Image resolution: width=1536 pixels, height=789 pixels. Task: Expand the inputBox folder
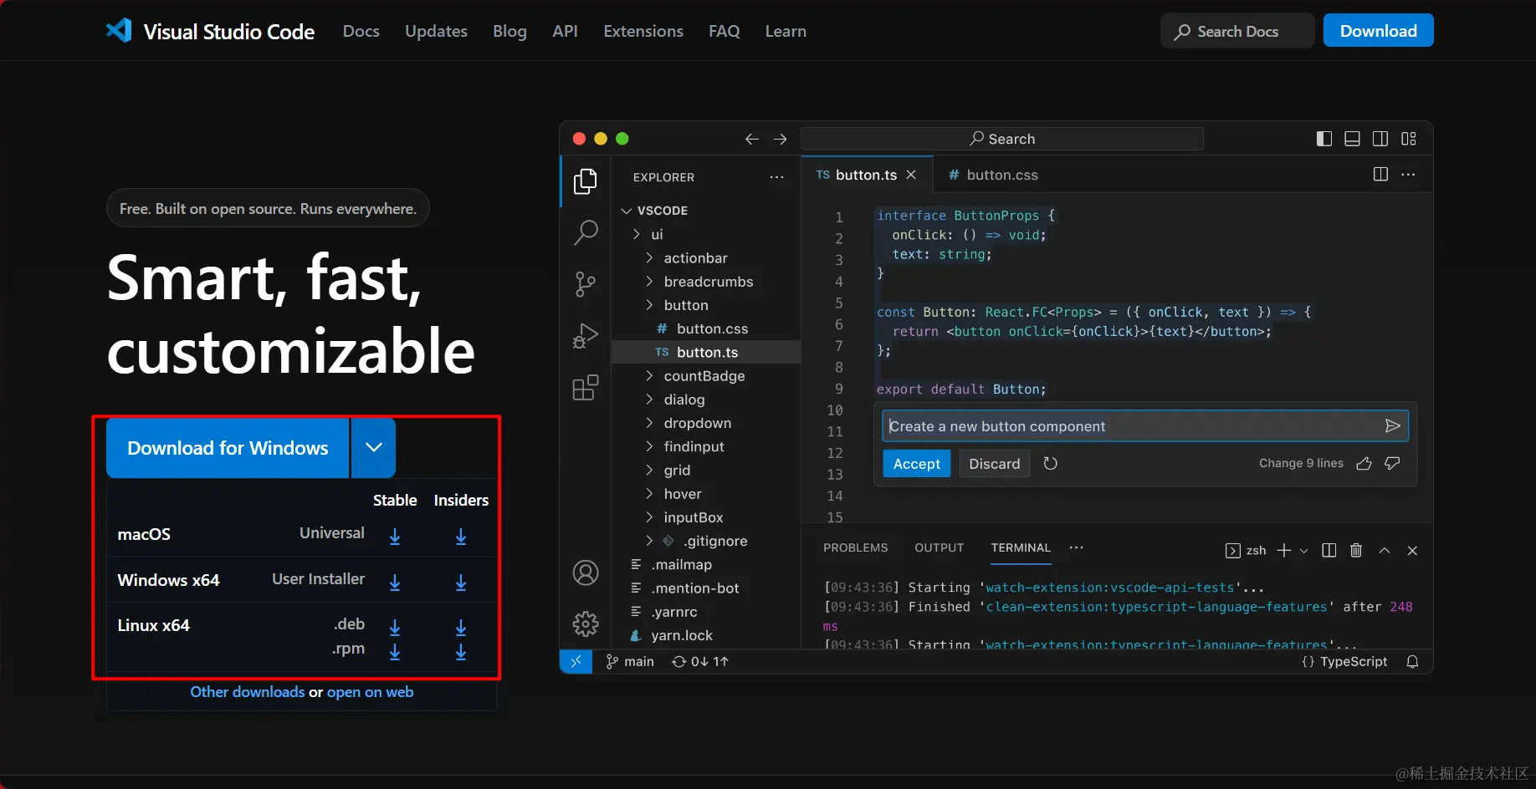pyautogui.click(x=684, y=517)
